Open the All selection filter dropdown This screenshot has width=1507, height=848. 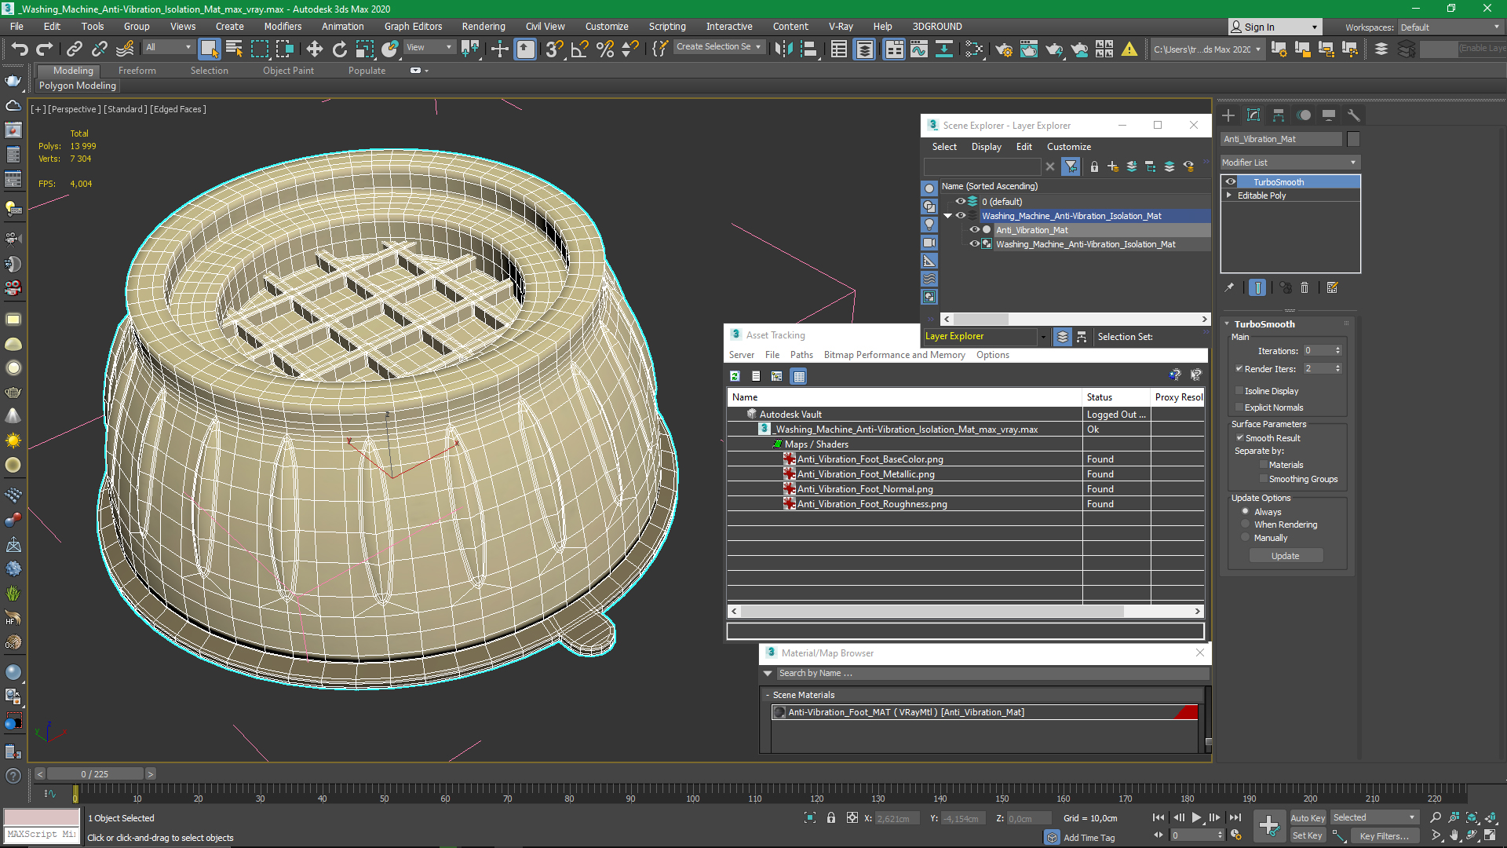pos(169,47)
